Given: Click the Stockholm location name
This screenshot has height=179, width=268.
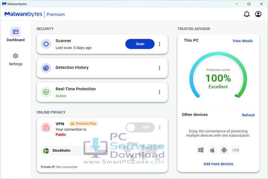Looking at the screenshot, I should 61,150.
